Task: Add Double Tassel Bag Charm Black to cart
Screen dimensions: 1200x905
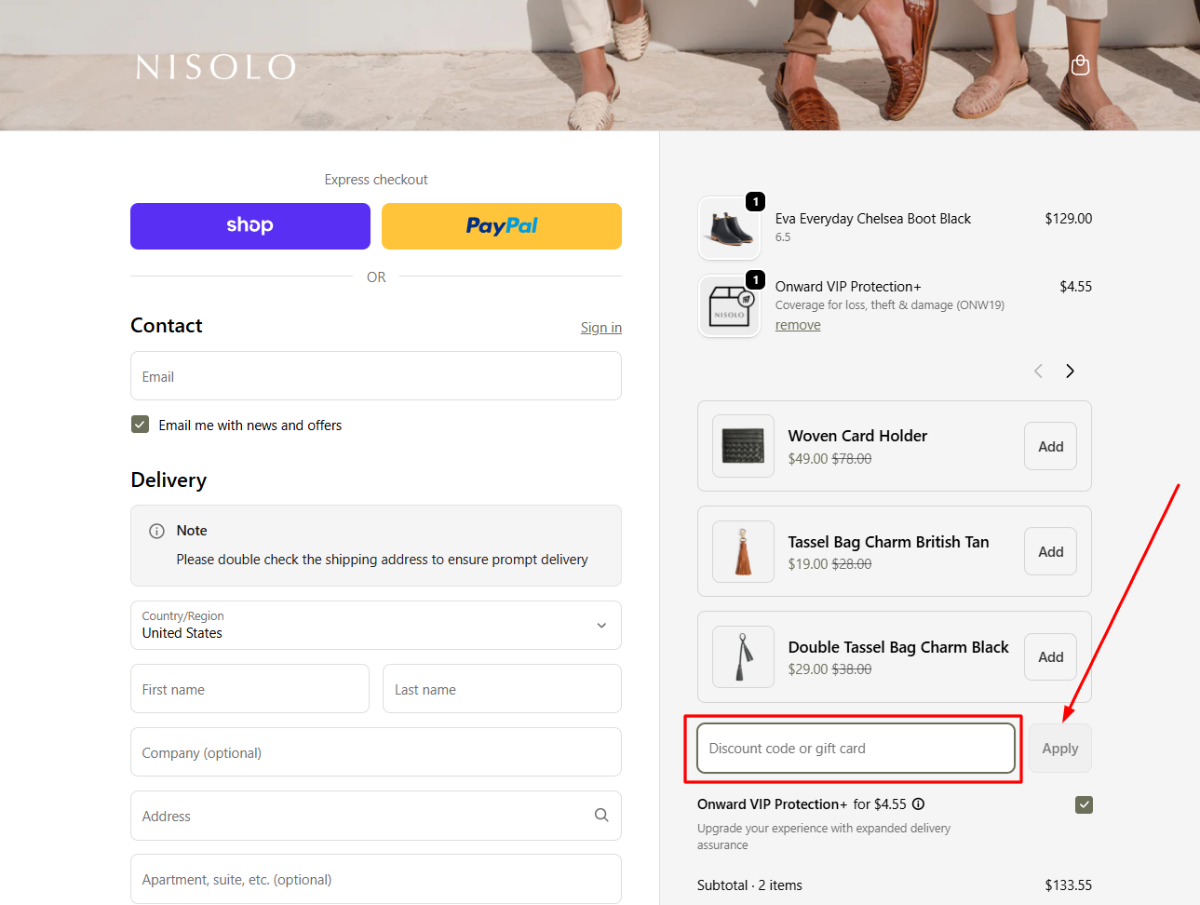Action: (x=1049, y=656)
